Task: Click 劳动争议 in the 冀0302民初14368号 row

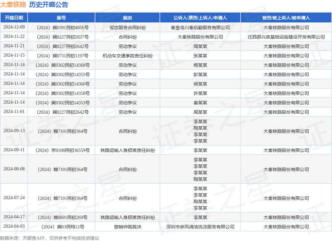Action: [x=127, y=65]
